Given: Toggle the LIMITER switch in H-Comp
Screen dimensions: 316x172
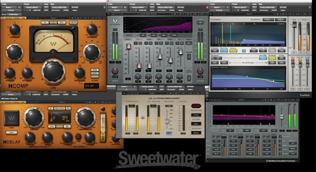Looking at the screenshot, I should 73,23.
